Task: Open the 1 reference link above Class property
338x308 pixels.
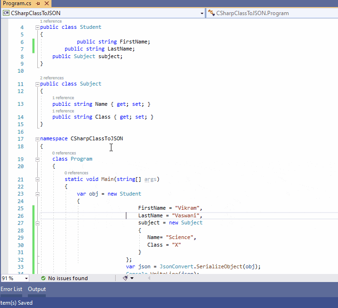Action: (x=63, y=111)
